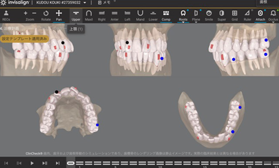Select the Comp composite view
The width and height of the screenshot is (279, 168).
pos(166,16)
